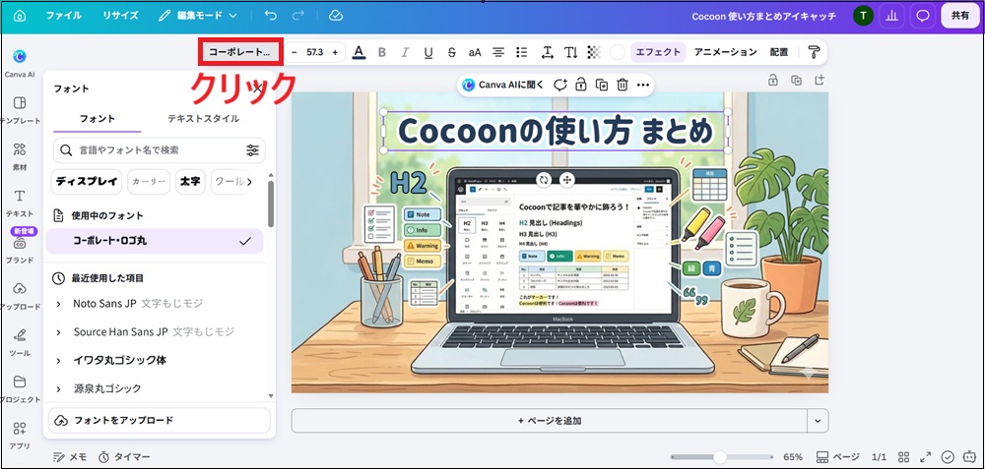Open the プロジェクト sidebar panel
Screen dimensions: 985x469
click(20, 388)
